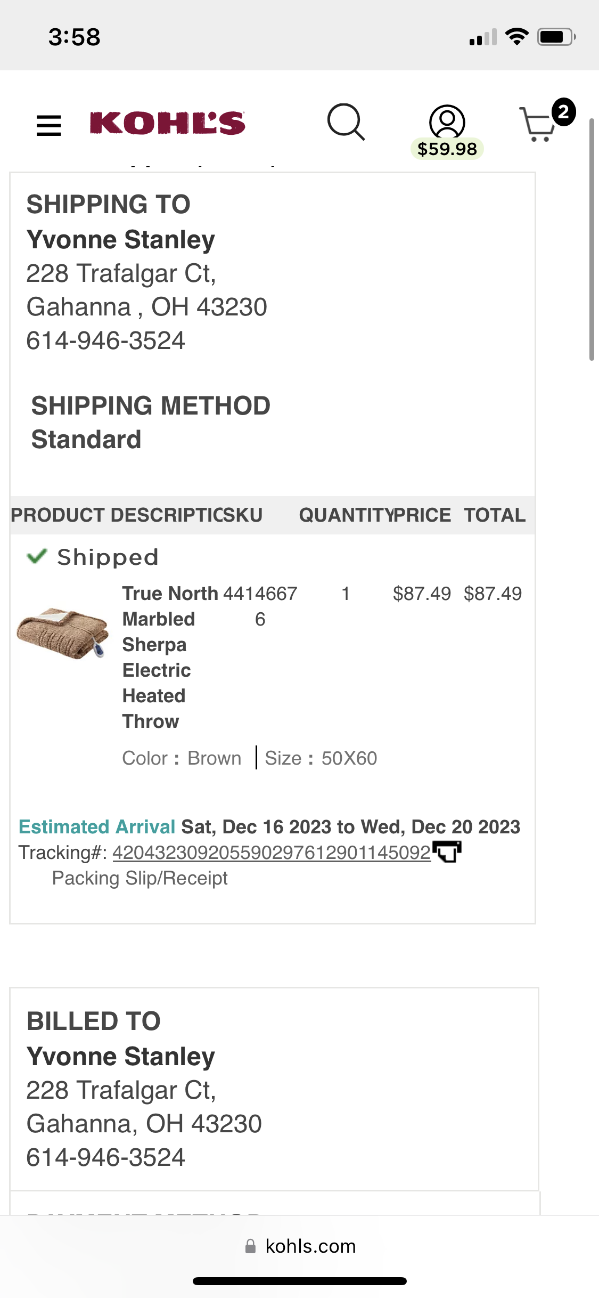Tap the lock icon beside kohls.com
The width and height of the screenshot is (599, 1298).
250,1246
